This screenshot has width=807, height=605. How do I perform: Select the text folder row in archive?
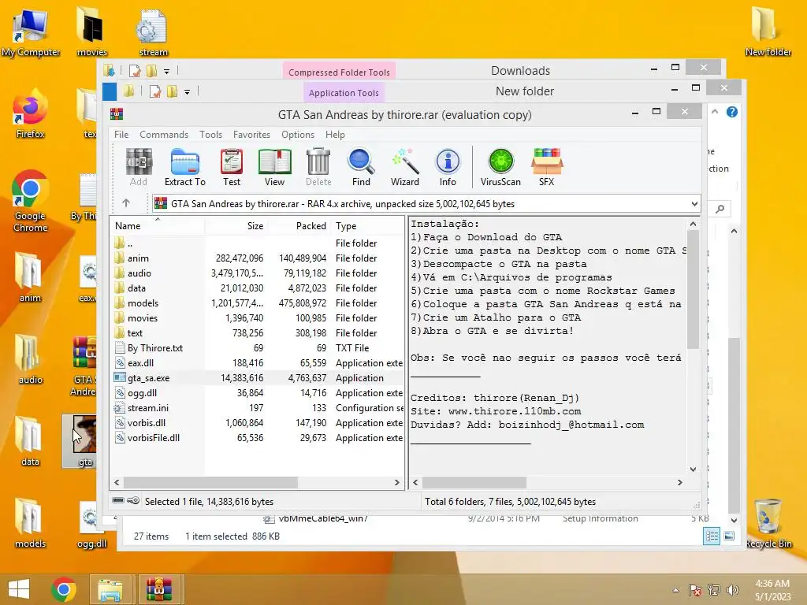[x=257, y=333]
